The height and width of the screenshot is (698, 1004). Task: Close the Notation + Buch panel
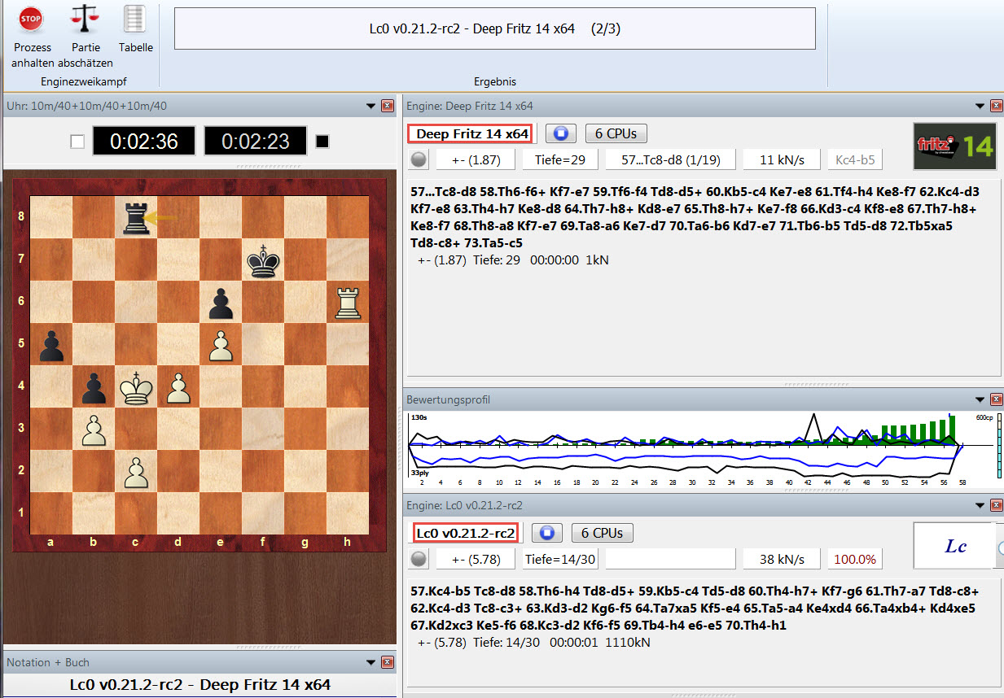pos(388,662)
